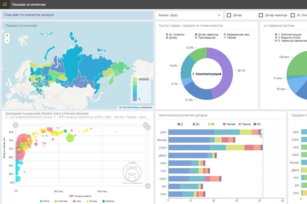Click the ЮФО bar in dealers chart
The width and height of the screenshot is (307, 204).
click(x=195, y=179)
